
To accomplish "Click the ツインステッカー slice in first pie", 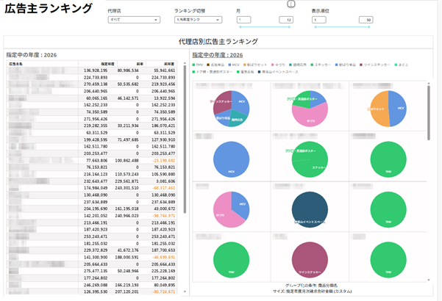I will coord(222,103).
